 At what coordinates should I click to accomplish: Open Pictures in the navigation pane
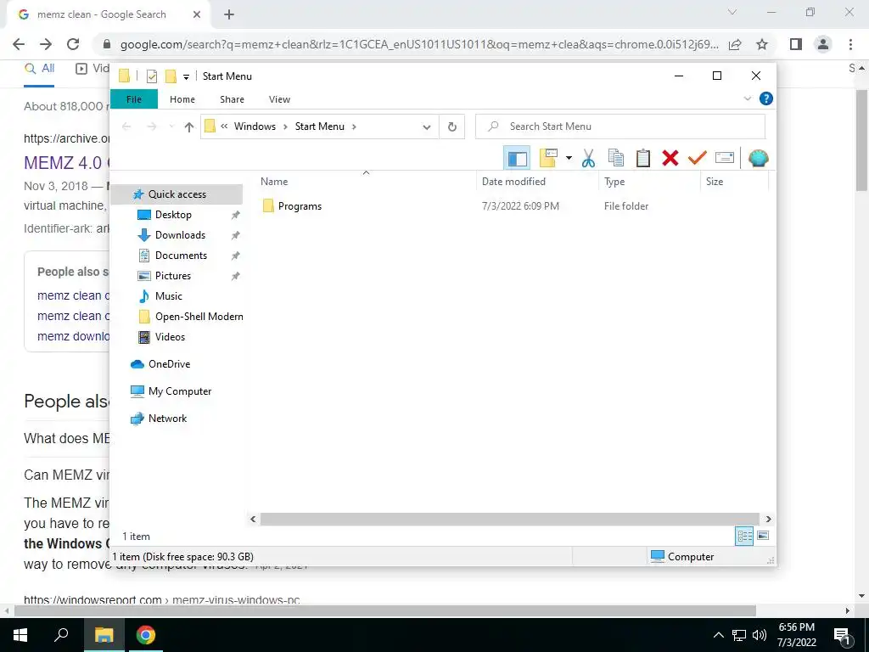[x=173, y=276]
